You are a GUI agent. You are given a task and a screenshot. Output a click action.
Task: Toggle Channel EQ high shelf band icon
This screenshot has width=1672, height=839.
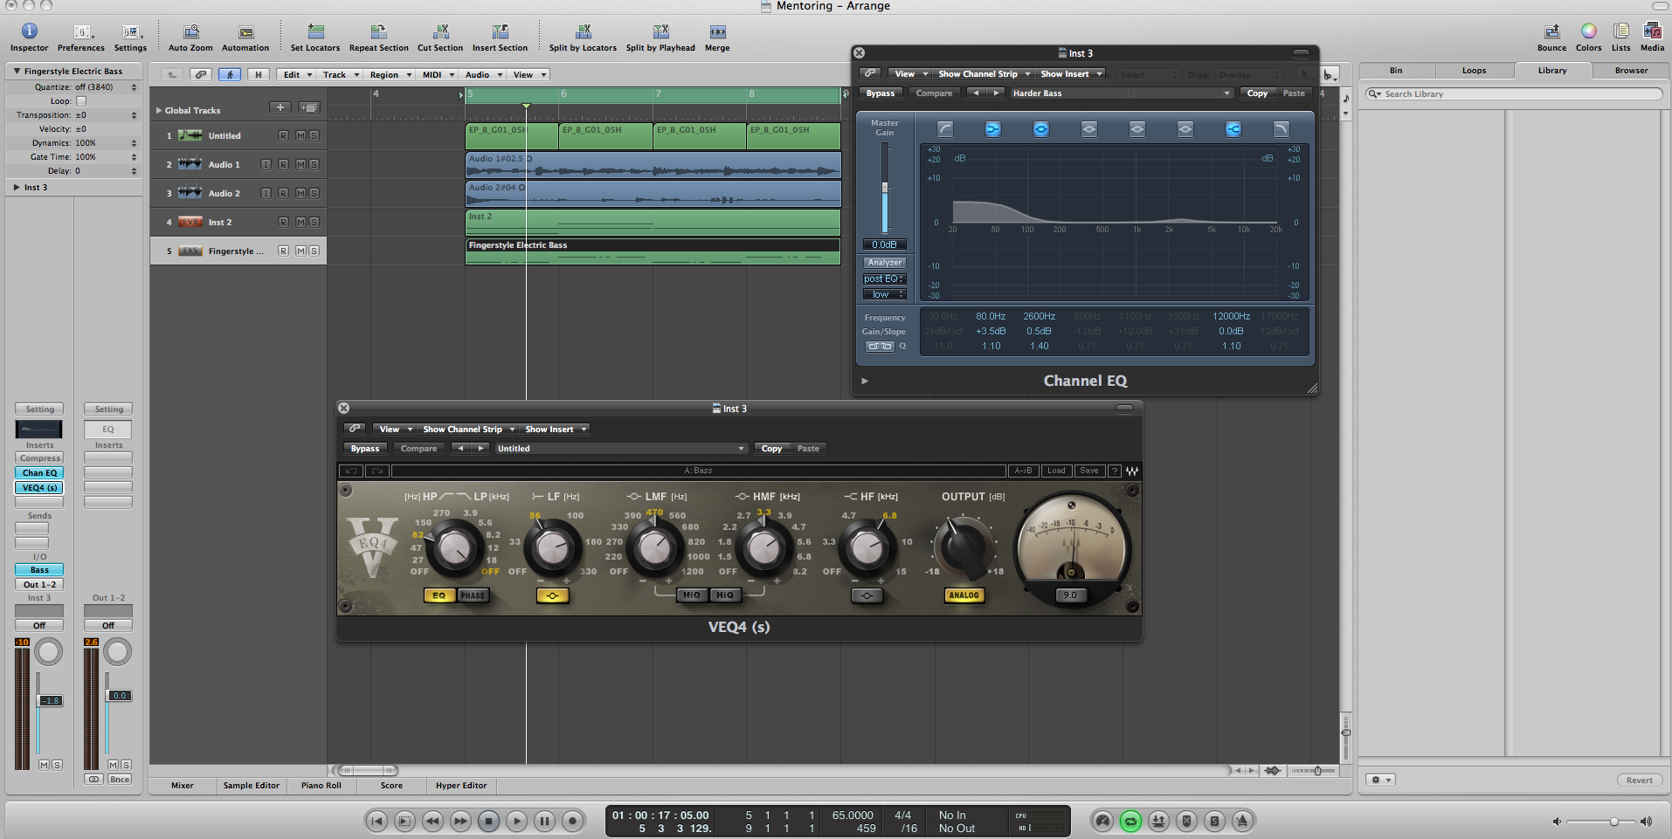click(x=1233, y=129)
